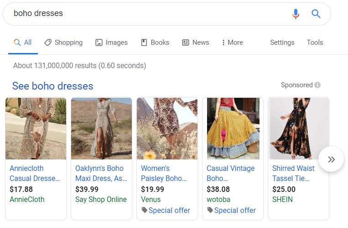Select the yellow Casual Vintage skirt thumbnail
The height and width of the screenshot is (228, 348).
233,128
